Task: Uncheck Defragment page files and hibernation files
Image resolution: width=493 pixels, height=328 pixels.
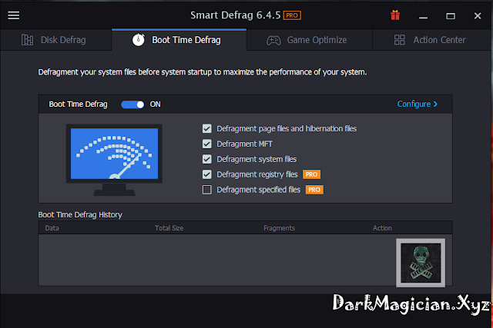Action: tap(207, 128)
